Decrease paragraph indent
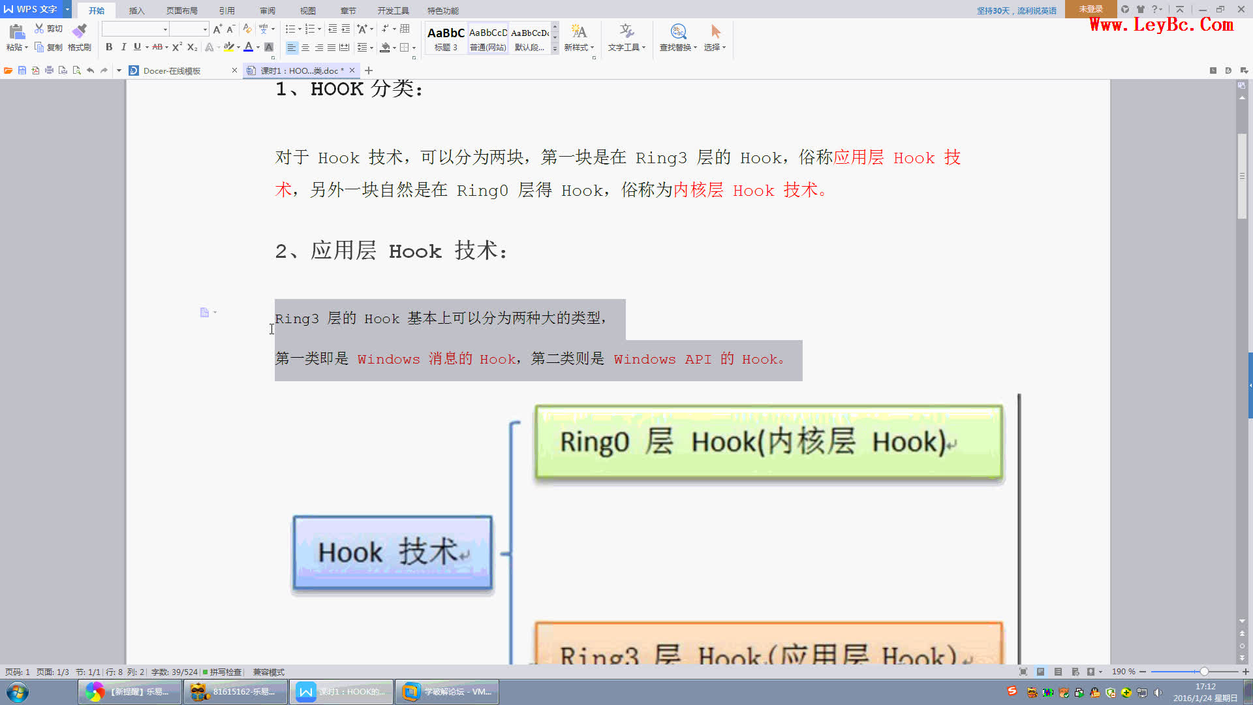 pos(333,29)
